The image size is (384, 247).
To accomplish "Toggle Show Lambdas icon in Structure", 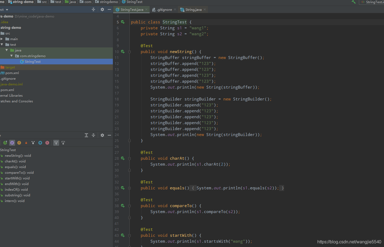I will pyautogui.click(x=47, y=143).
